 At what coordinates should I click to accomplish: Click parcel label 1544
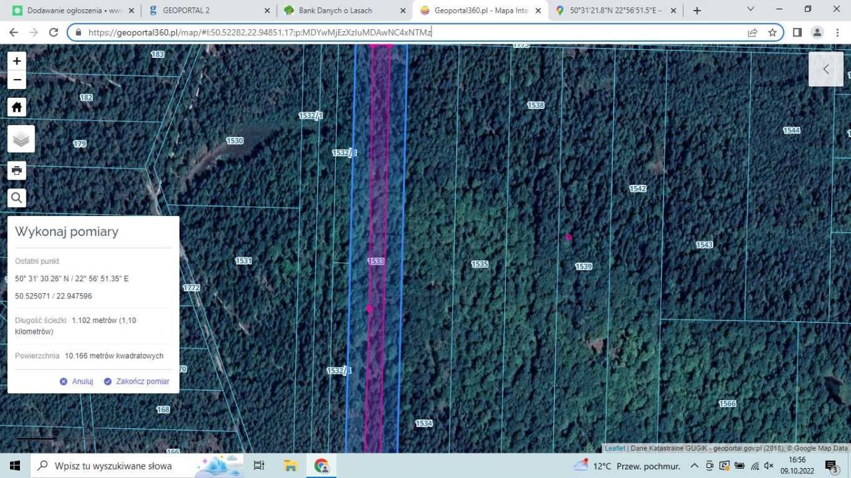pyautogui.click(x=791, y=130)
